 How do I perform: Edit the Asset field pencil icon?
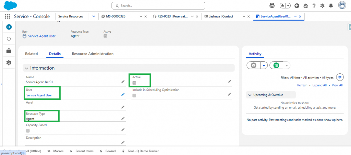(123, 107)
